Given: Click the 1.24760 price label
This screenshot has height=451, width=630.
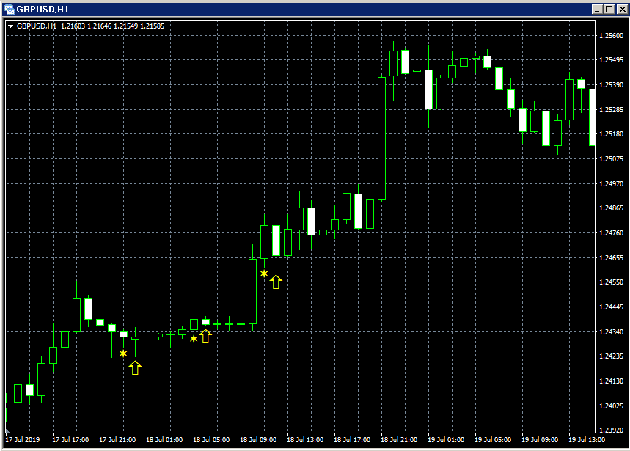Looking at the screenshot, I should click(611, 232).
